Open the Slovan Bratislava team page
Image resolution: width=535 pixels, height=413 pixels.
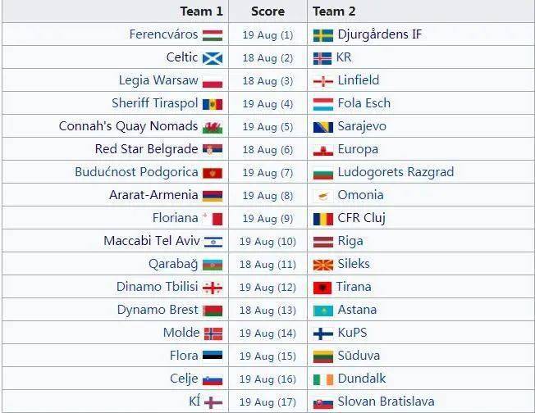386,402
